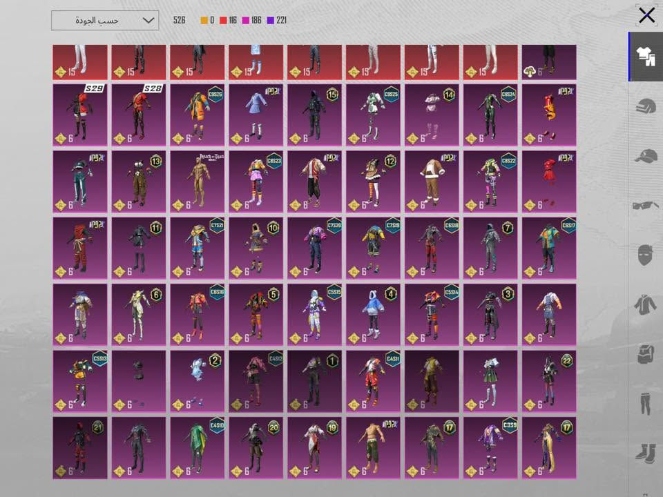Select the pink outfit with badge 14
The image size is (663, 497).
click(x=432, y=115)
